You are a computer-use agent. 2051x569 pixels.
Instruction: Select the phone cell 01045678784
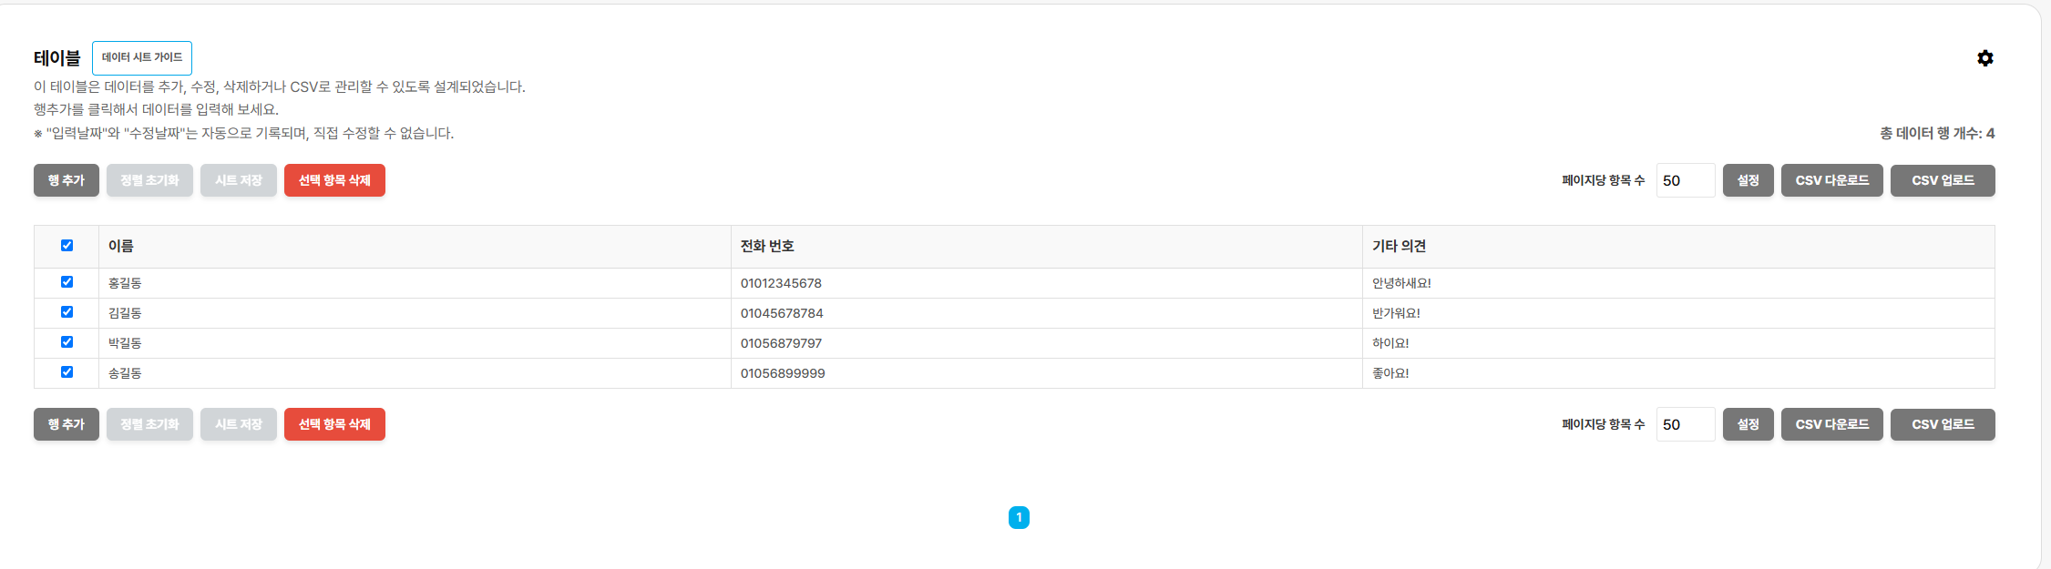[1047, 313]
